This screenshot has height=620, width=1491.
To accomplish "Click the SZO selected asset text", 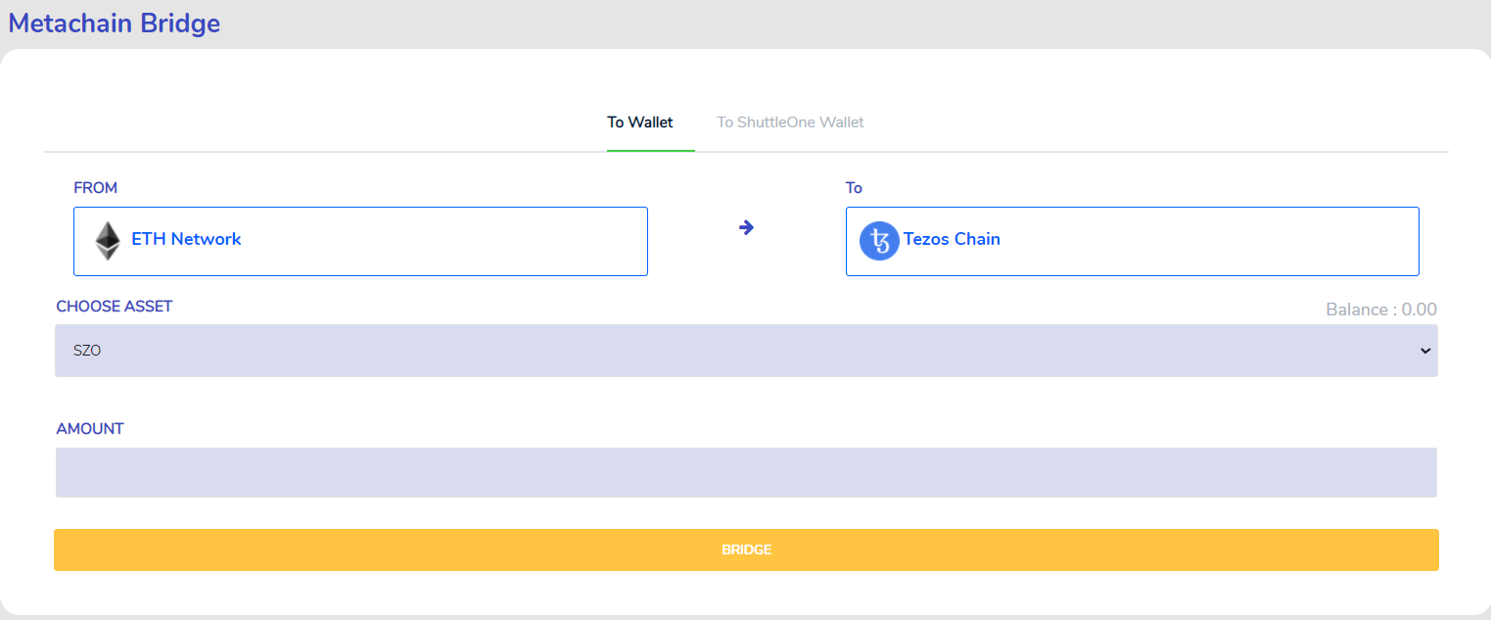I will click(x=87, y=351).
